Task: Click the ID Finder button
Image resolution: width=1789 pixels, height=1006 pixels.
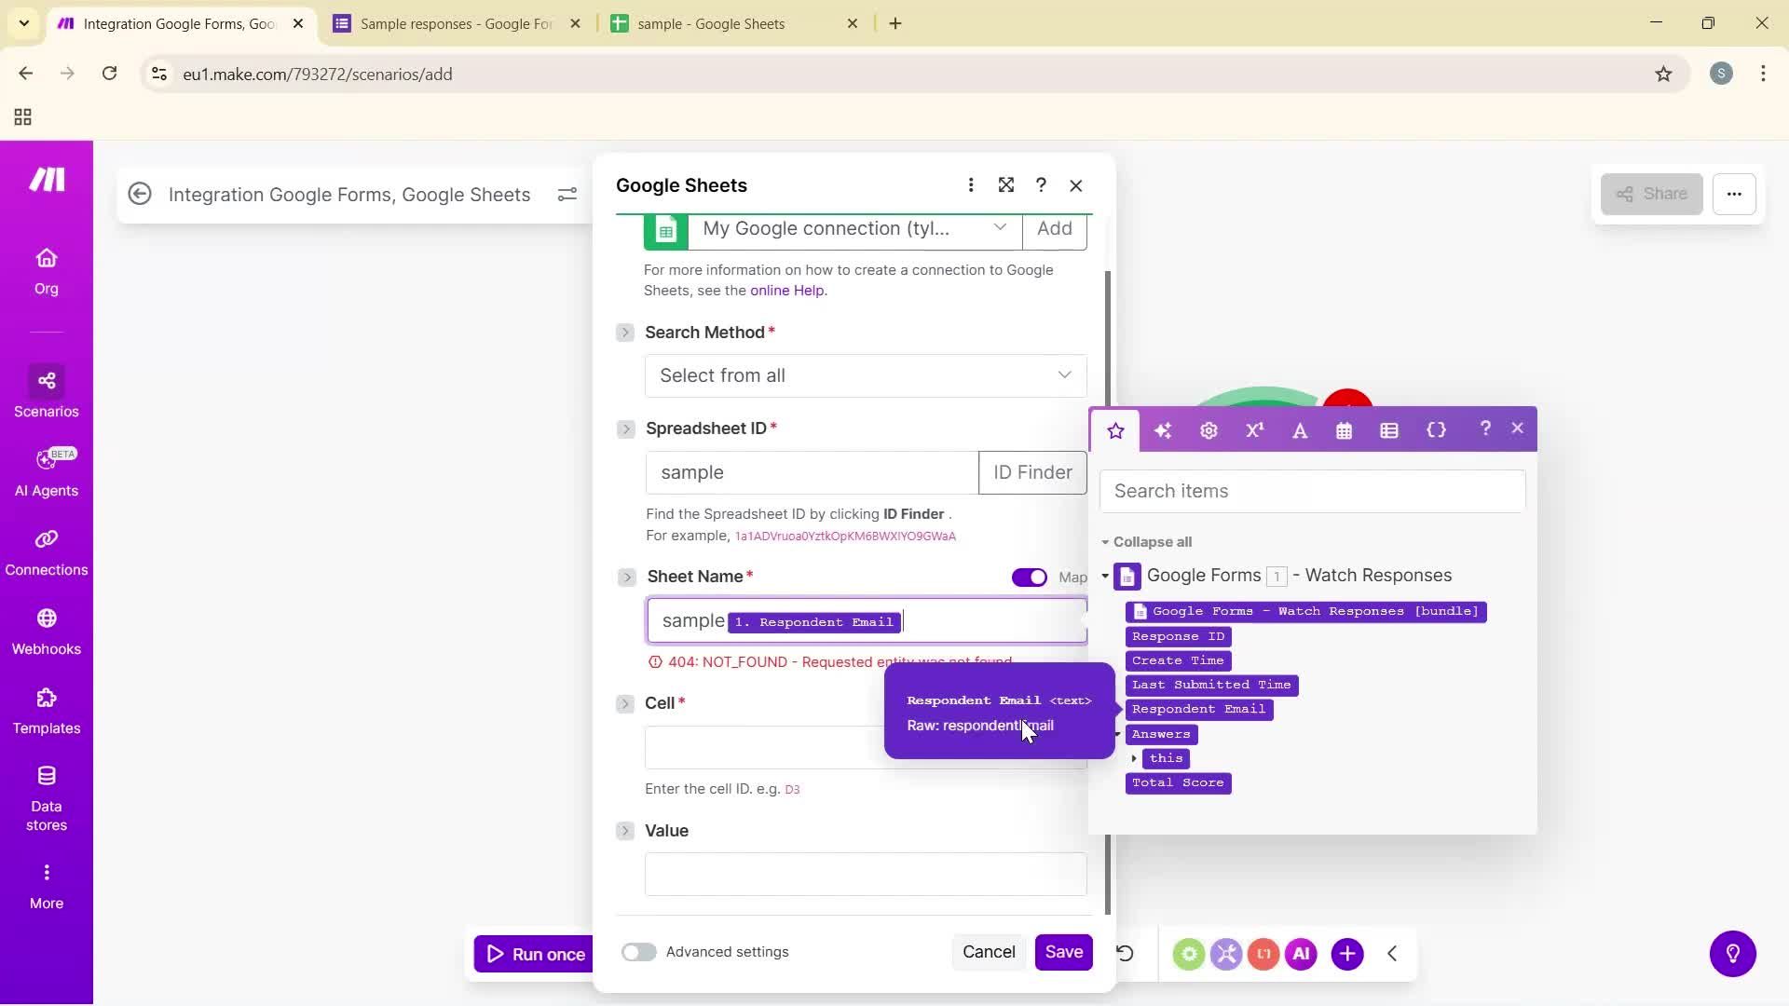Action: point(1031,472)
